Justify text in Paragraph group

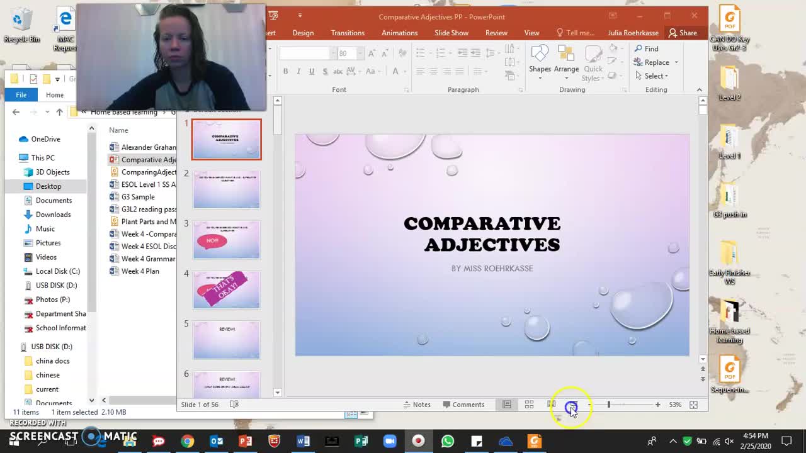click(460, 72)
